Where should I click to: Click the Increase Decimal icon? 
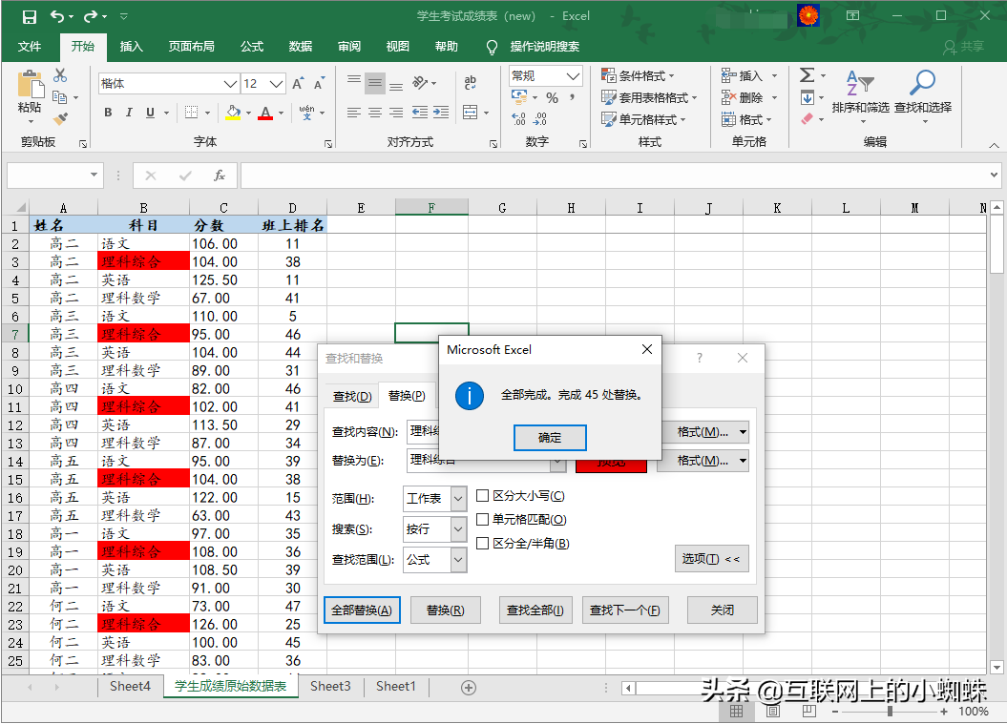519,119
